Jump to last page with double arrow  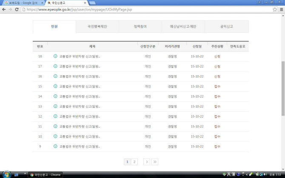click(155, 162)
